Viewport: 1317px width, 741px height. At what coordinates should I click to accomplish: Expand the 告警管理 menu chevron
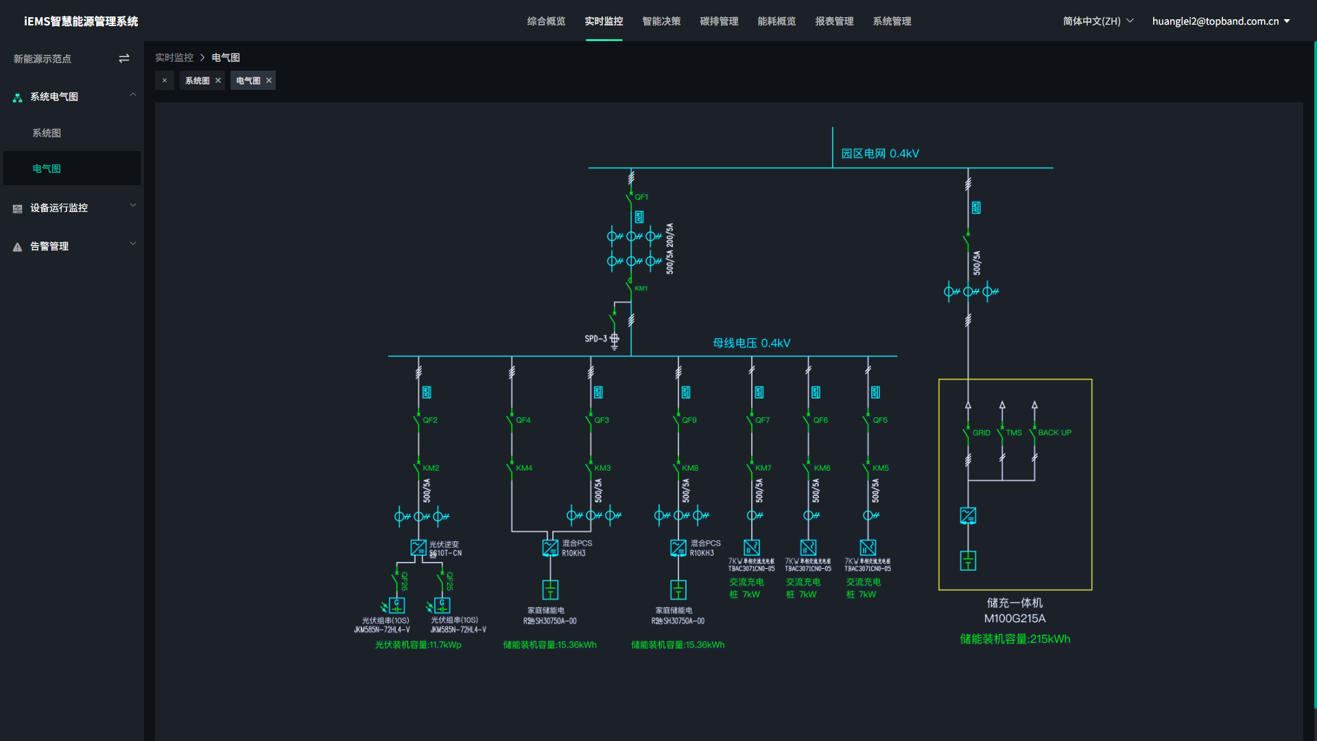tap(133, 244)
